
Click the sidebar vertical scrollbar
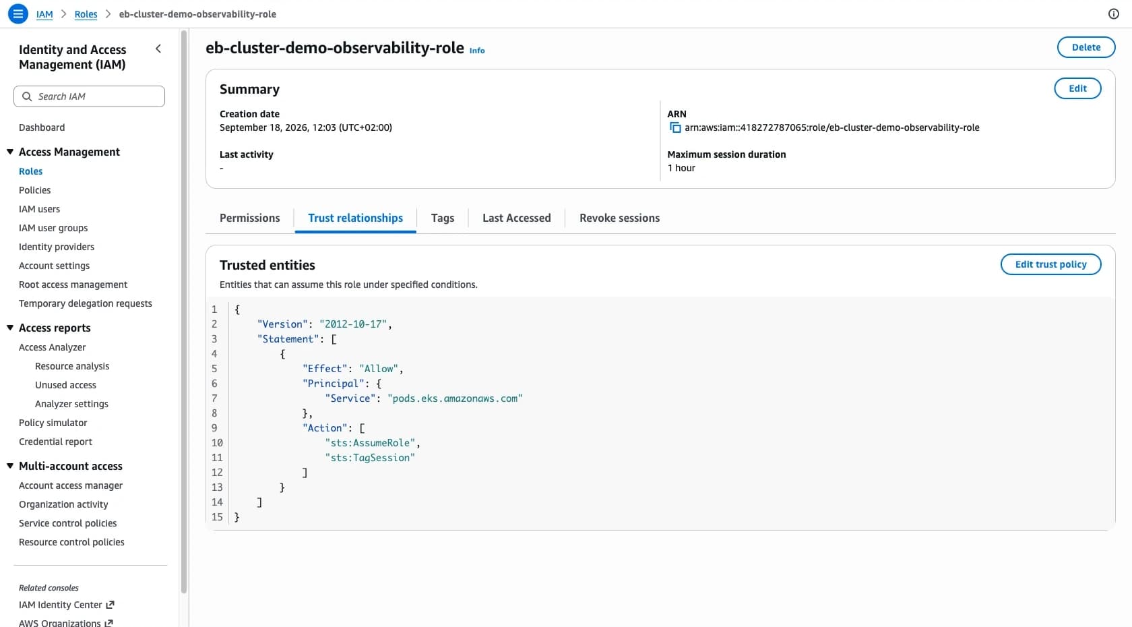(184, 311)
